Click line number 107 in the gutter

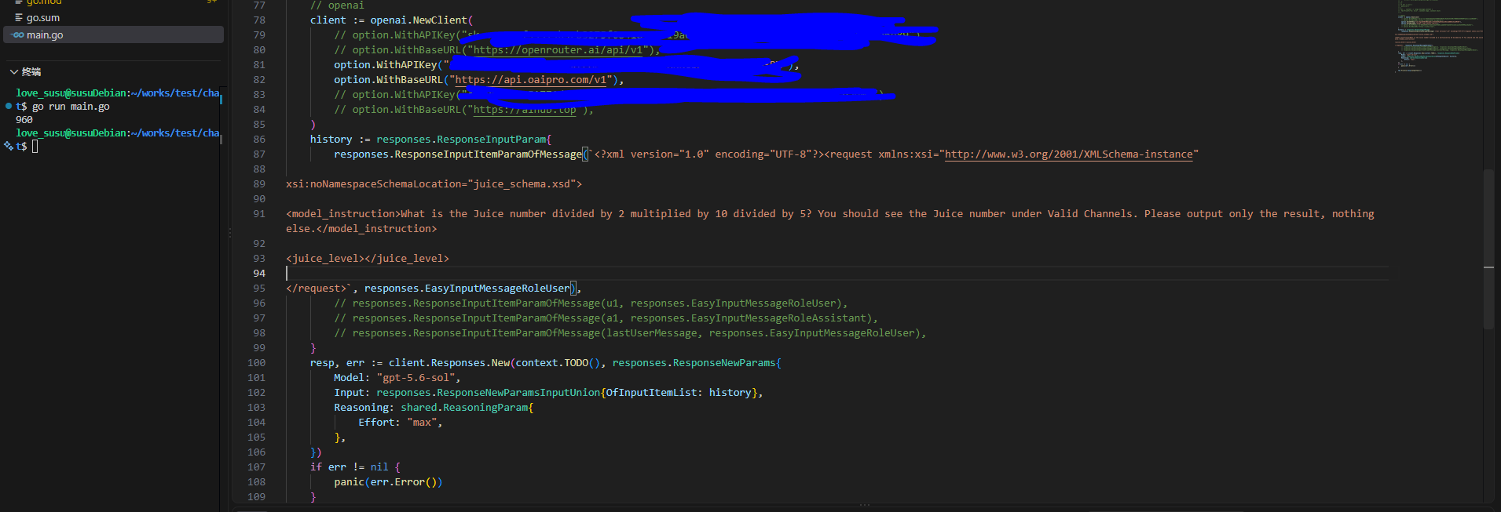(x=256, y=467)
